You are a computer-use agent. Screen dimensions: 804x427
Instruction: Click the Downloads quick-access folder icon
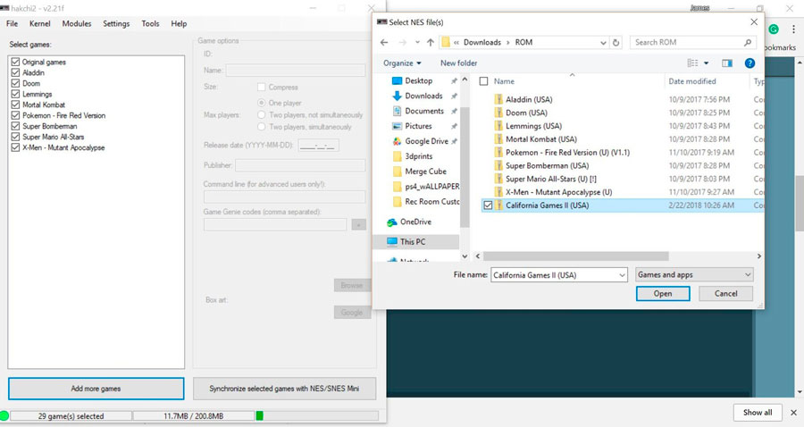coord(397,96)
